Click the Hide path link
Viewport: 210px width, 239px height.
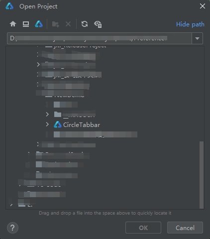click(x=190, y=24)
